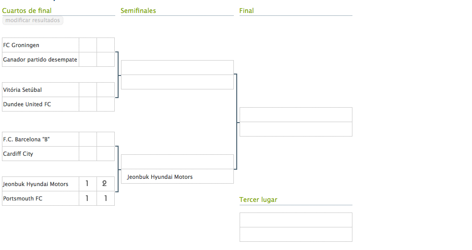Click Portsmouth FC's first score cell

pos(87,198)
